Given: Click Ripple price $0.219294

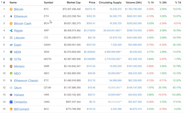Looking at the screenshot, I should tap(89, 30).
